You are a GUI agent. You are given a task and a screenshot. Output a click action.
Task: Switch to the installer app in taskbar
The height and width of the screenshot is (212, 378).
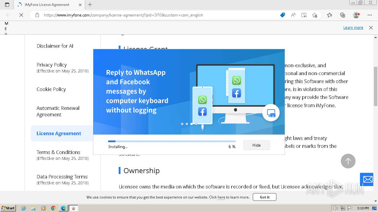74,208
